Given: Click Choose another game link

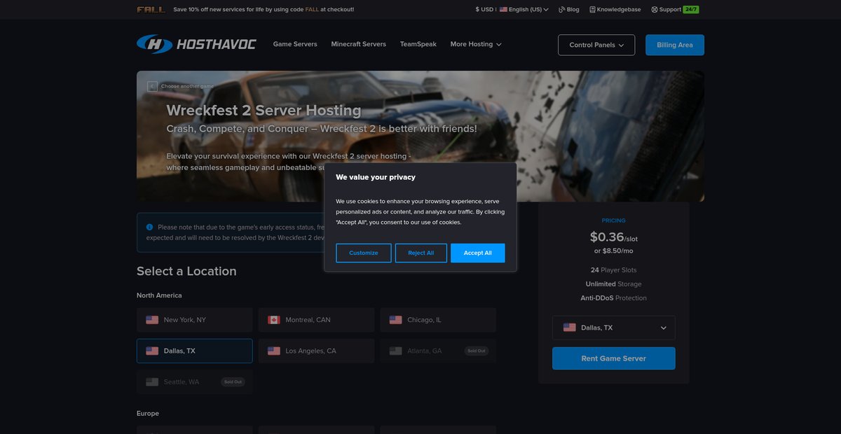Looking at the screenshot, I should [187, 86].
